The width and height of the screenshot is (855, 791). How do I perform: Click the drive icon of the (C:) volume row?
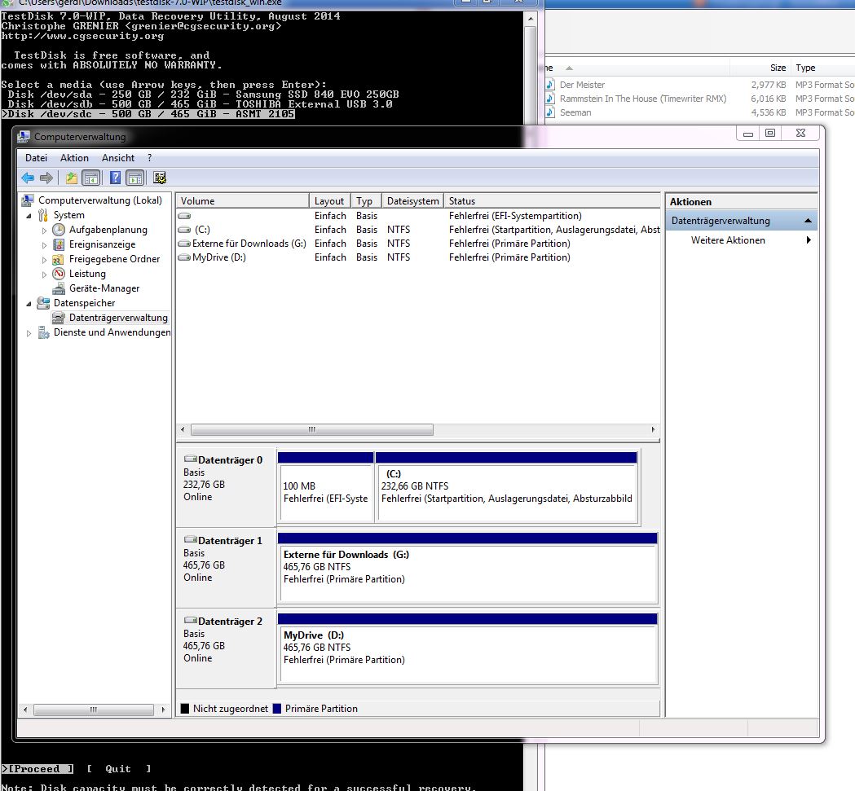pyautogui.click(x=184, y=230)
